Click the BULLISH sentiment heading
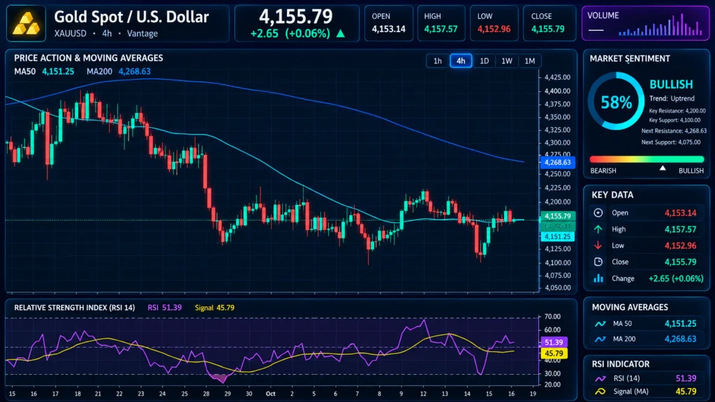This screenshot has width=715, height=402. (671, 84)
